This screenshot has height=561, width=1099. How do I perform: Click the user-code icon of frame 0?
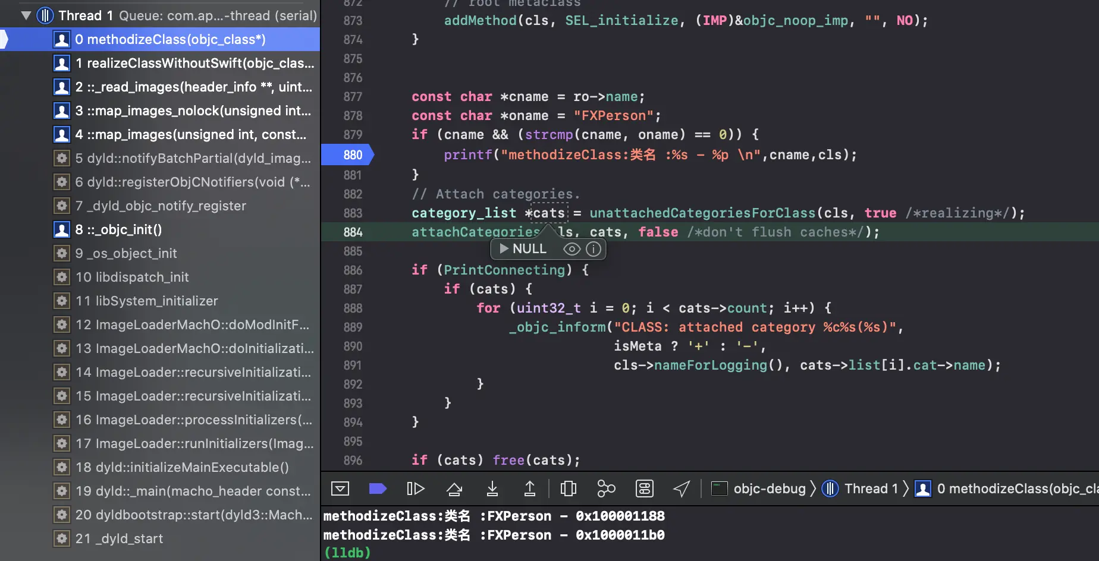point(61,39)
